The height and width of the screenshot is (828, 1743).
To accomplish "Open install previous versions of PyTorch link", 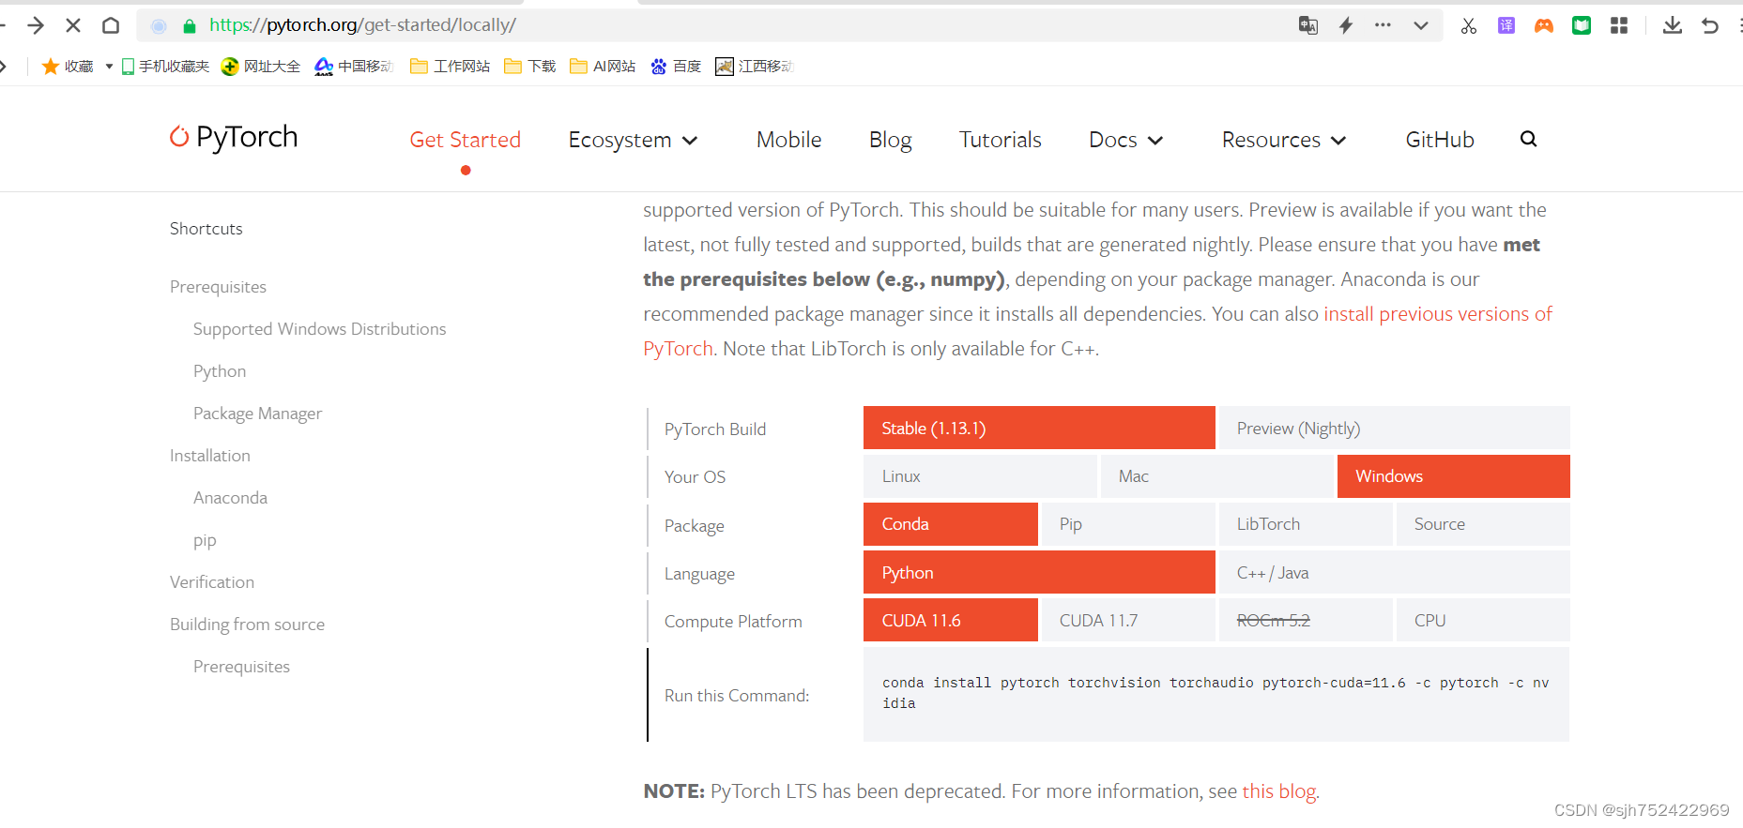I will (1438, 314).
